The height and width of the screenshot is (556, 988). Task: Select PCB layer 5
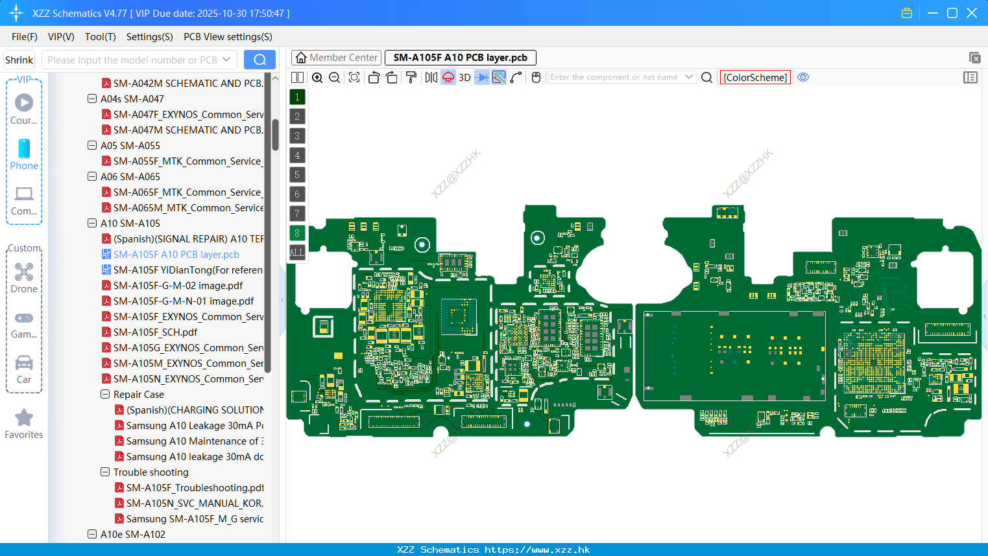click(297, 175)
